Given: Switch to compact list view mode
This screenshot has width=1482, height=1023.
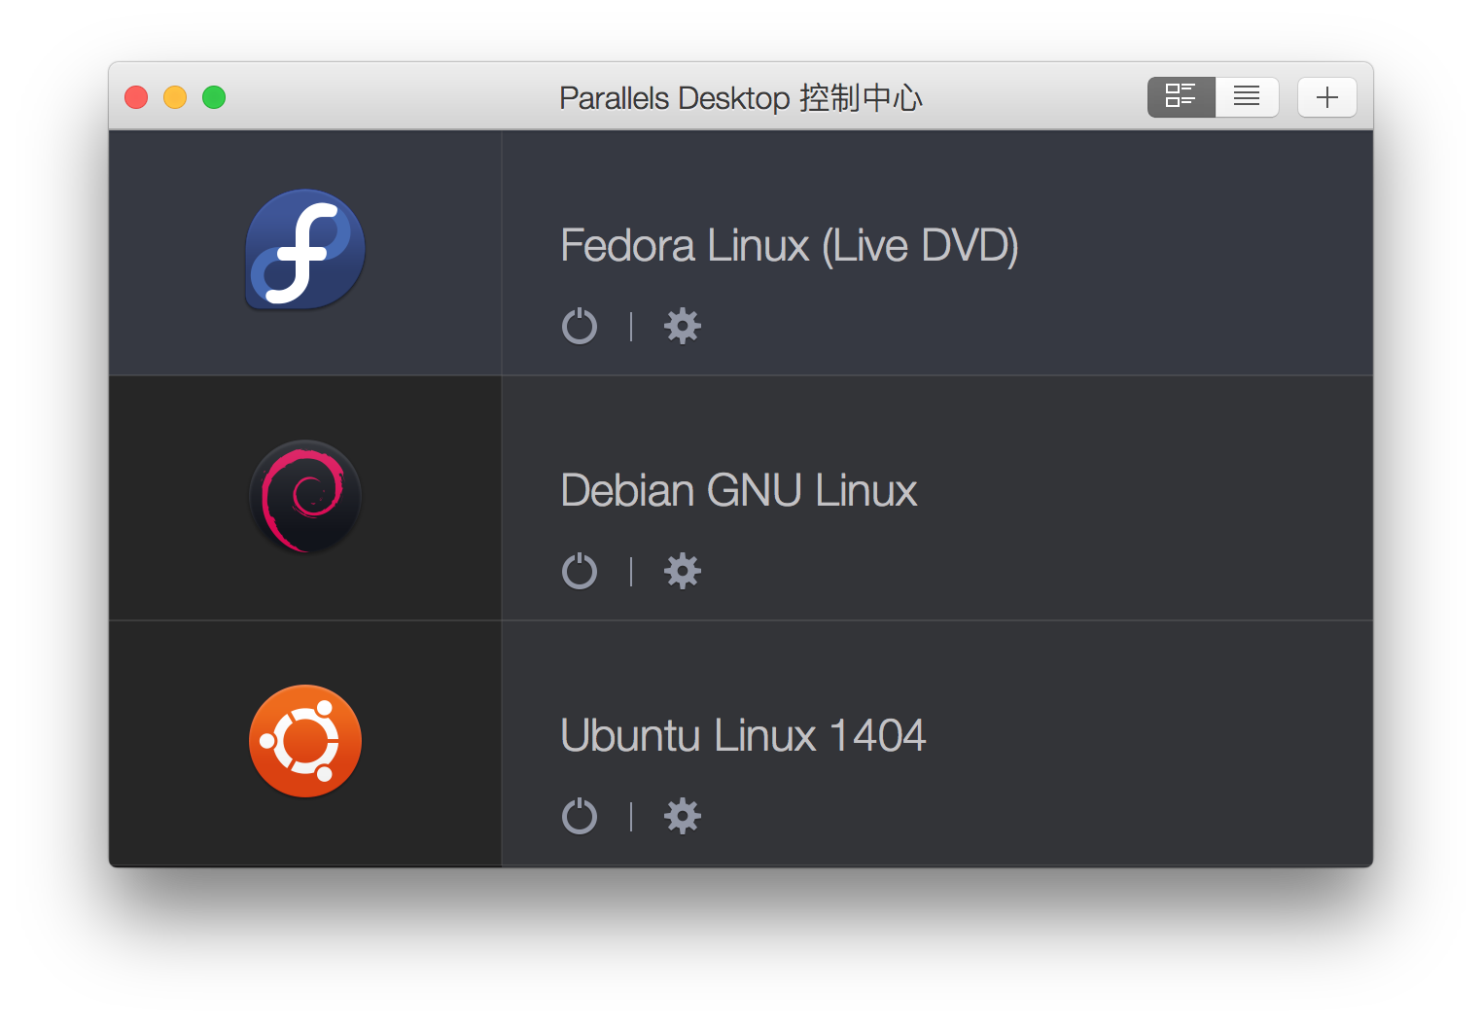Looking at the screenshot, I should (x=1247, y=96).
